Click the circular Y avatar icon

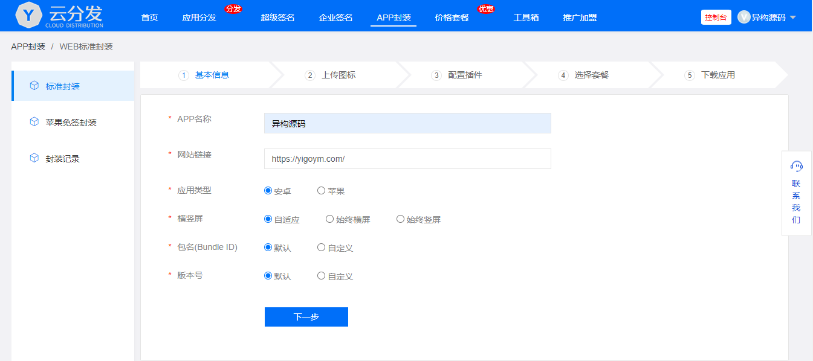(743, 16)
